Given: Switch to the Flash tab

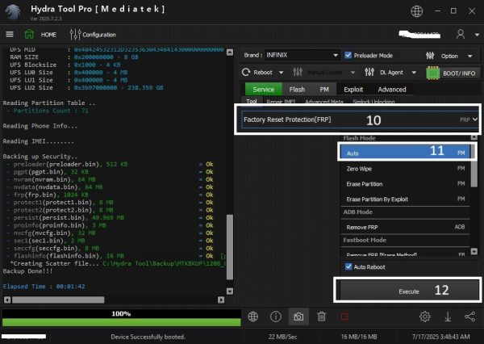Looking at the screenshot, I should [297, 90].
